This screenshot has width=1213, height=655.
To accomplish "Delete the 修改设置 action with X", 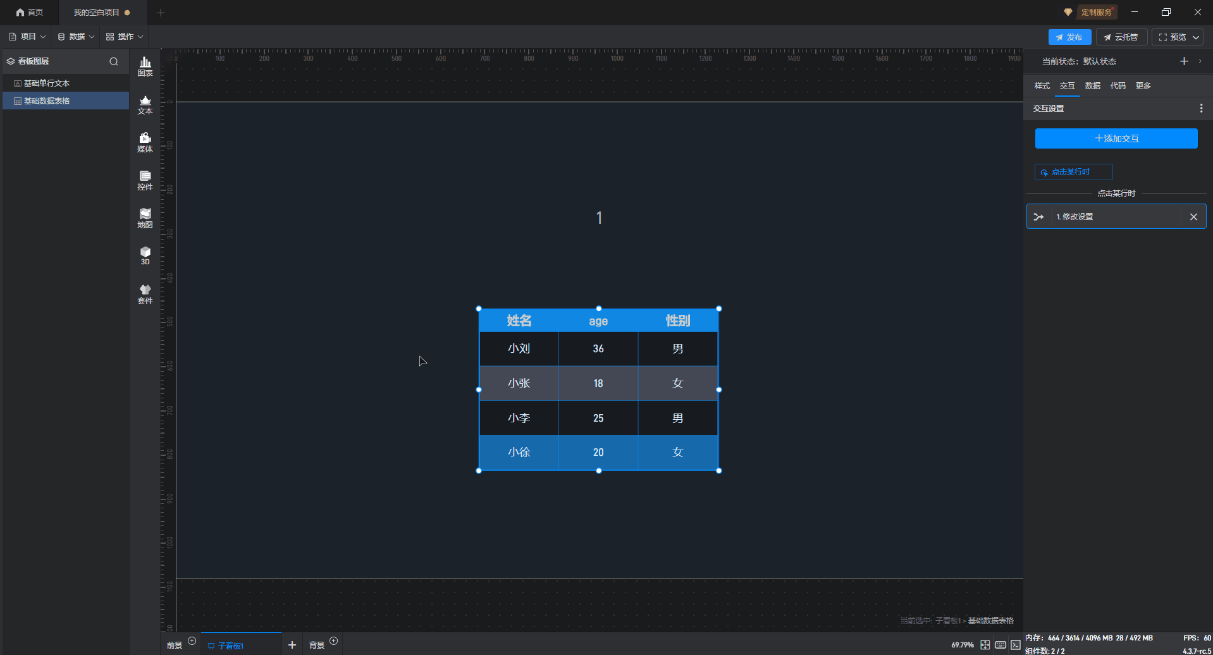I will point(1193,217).
